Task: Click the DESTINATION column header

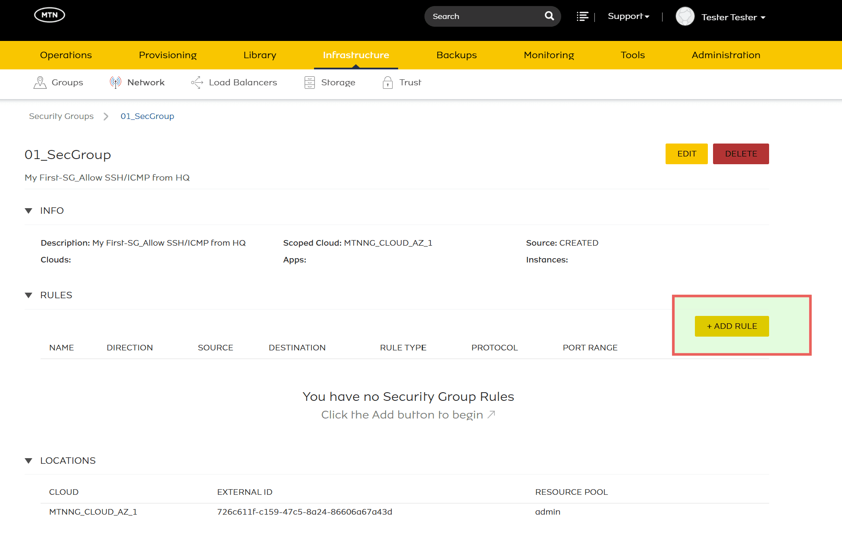Action: pos(297,348)
